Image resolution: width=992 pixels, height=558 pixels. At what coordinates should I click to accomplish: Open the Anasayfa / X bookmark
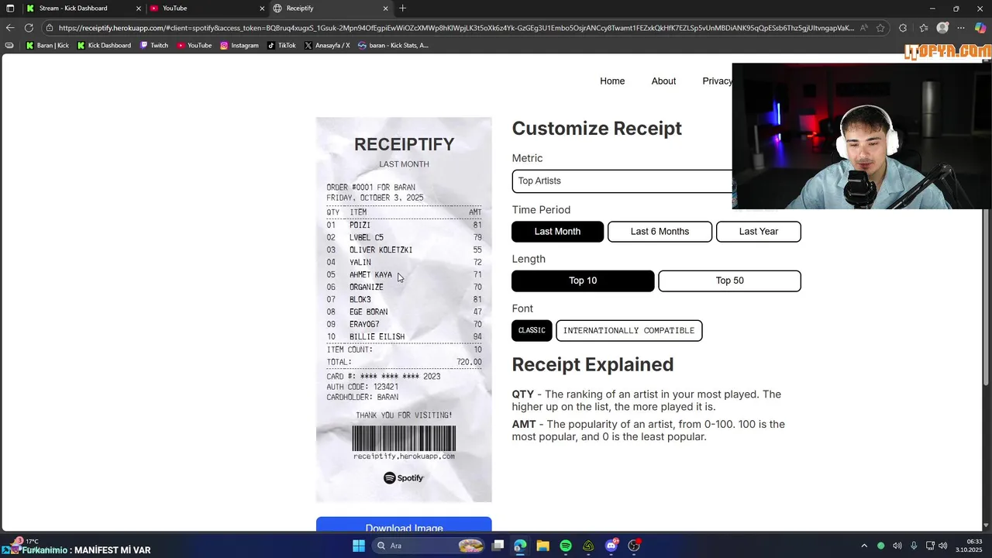[327, 45]
